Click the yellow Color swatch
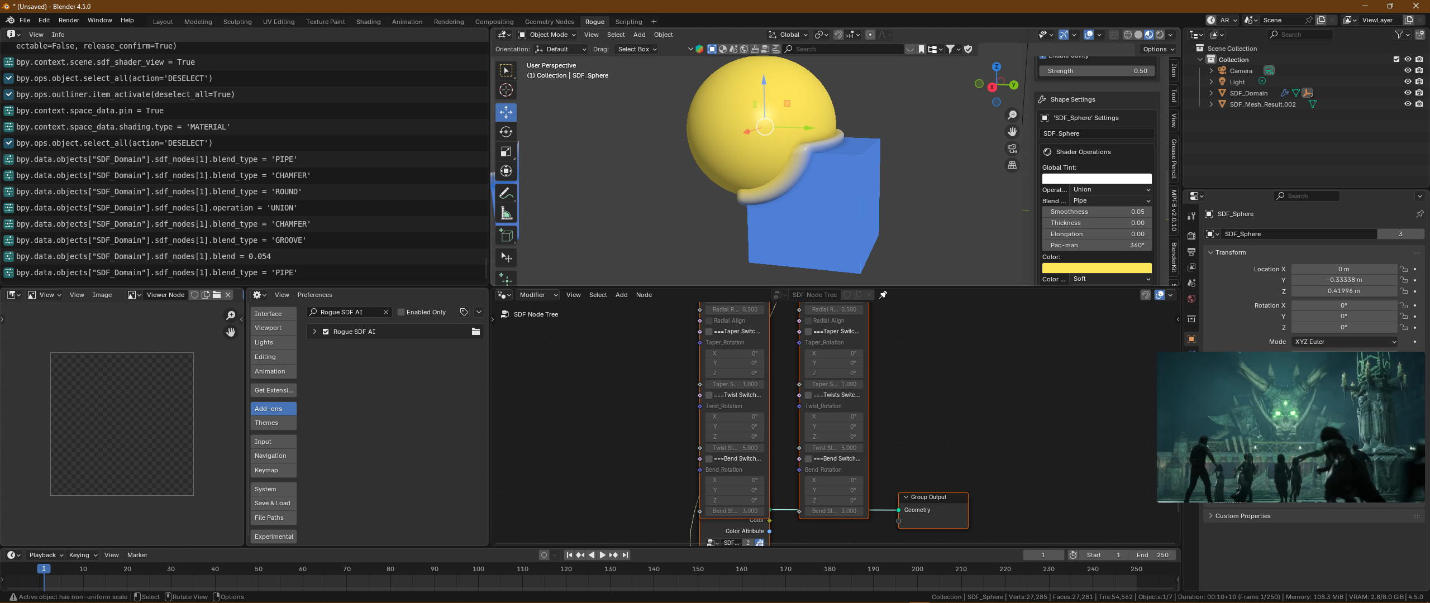This screenshot has width=1430, height=603. [x=1096, y=268]
